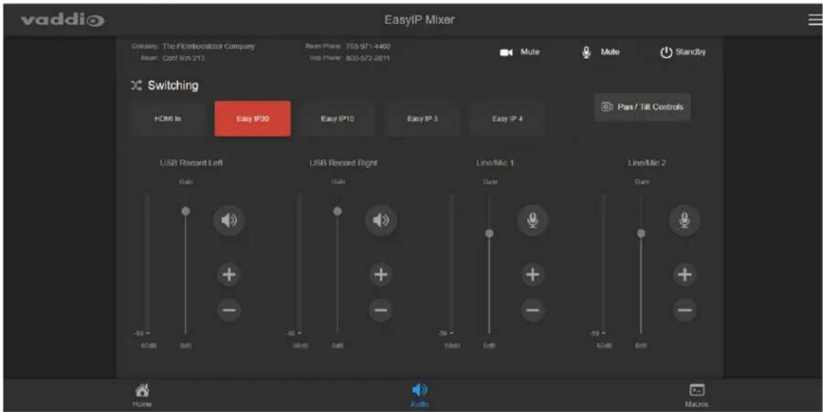Click the Line/Mic 1 gain slider handle
823x412 pixels.
coord(489,233)
